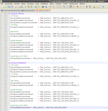Click the macro playback icon

coord(84,7)
